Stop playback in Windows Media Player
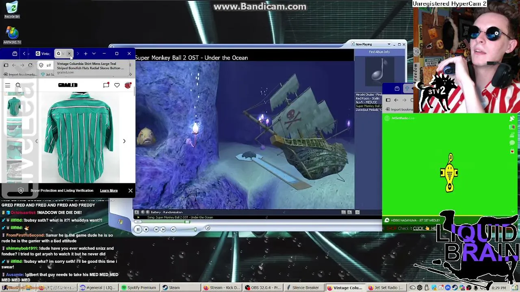 pyautogui.click(x=146, y=230)
